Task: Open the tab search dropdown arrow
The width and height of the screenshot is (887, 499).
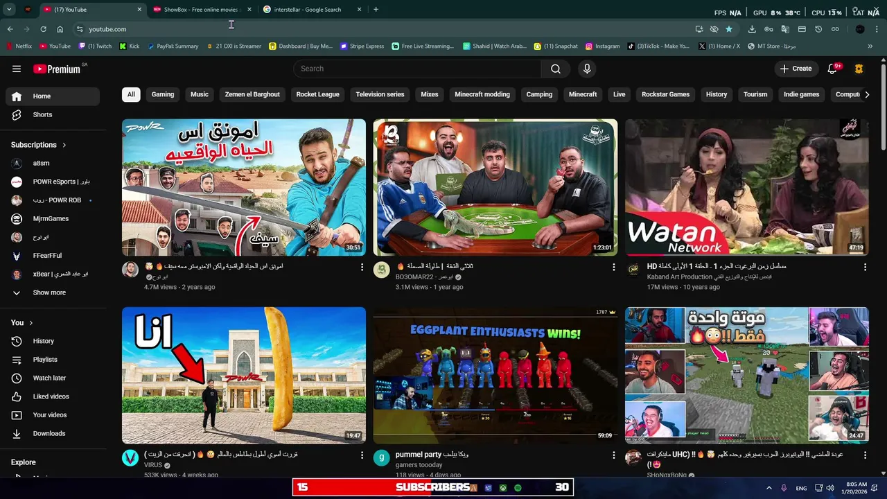Action: point(9,10)
